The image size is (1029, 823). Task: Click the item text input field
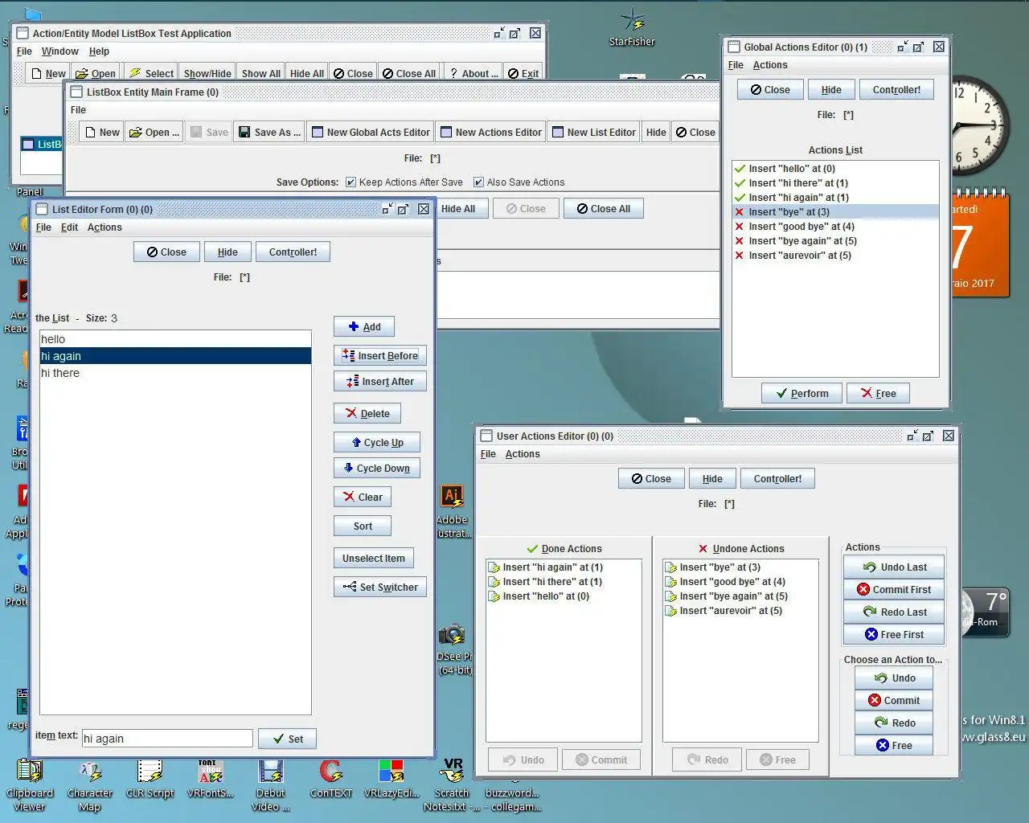166,739
